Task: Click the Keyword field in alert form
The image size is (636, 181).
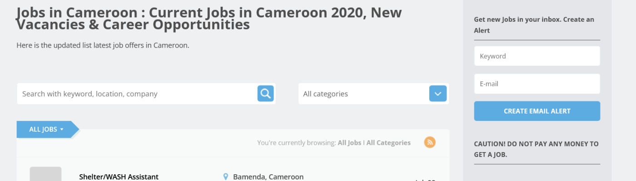Action: tap(537, 56)
